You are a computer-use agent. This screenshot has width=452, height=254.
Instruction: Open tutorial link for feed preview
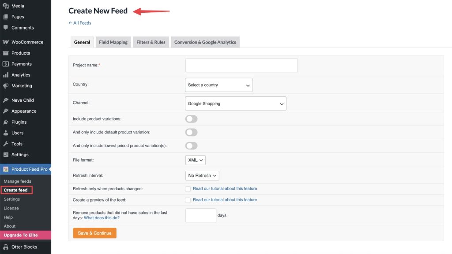[225, 200]
